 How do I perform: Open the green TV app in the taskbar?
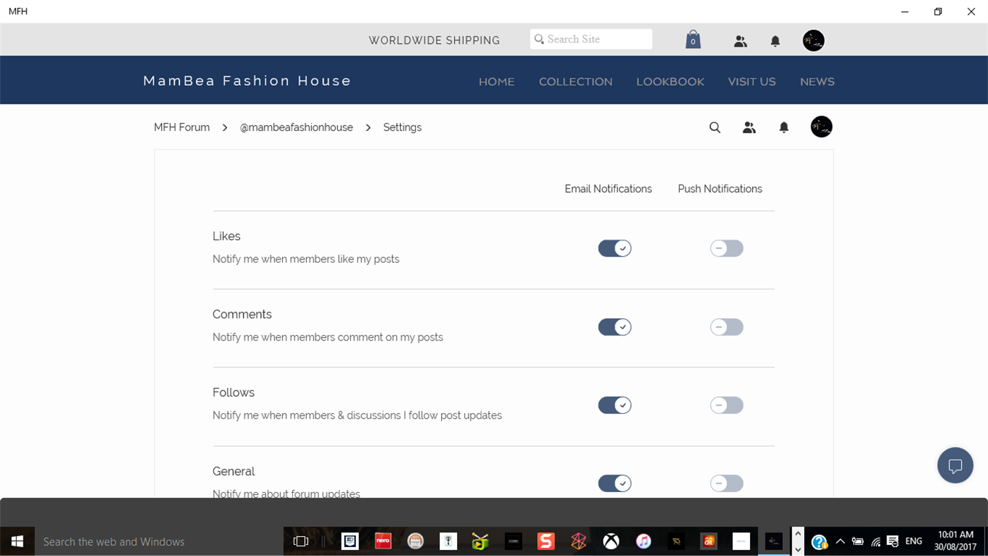point(480,541)
